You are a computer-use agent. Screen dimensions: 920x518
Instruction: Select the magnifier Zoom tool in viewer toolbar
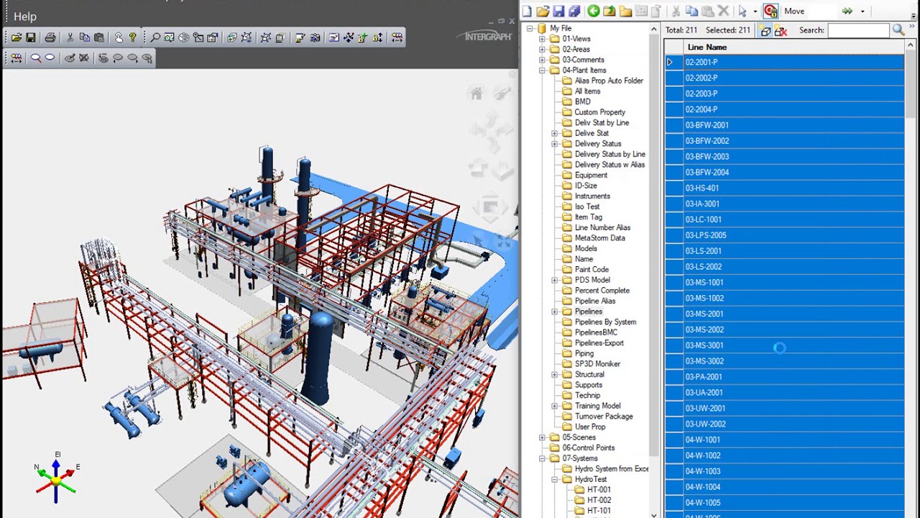[155, 37]
